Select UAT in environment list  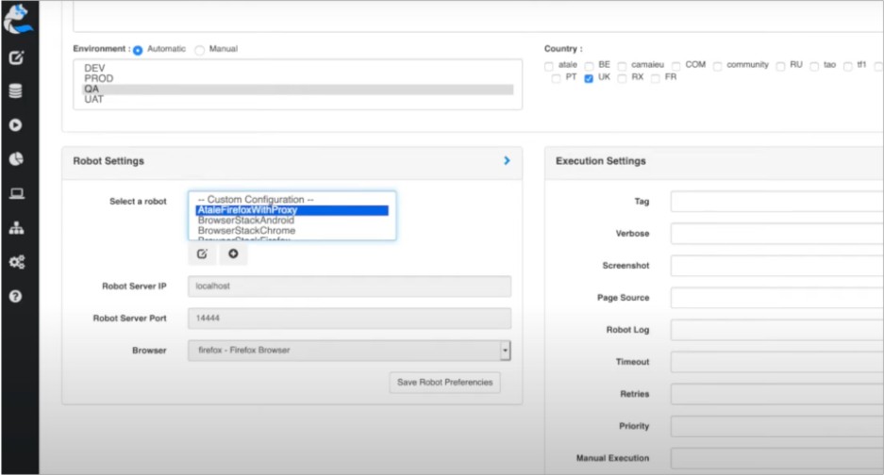298,100
